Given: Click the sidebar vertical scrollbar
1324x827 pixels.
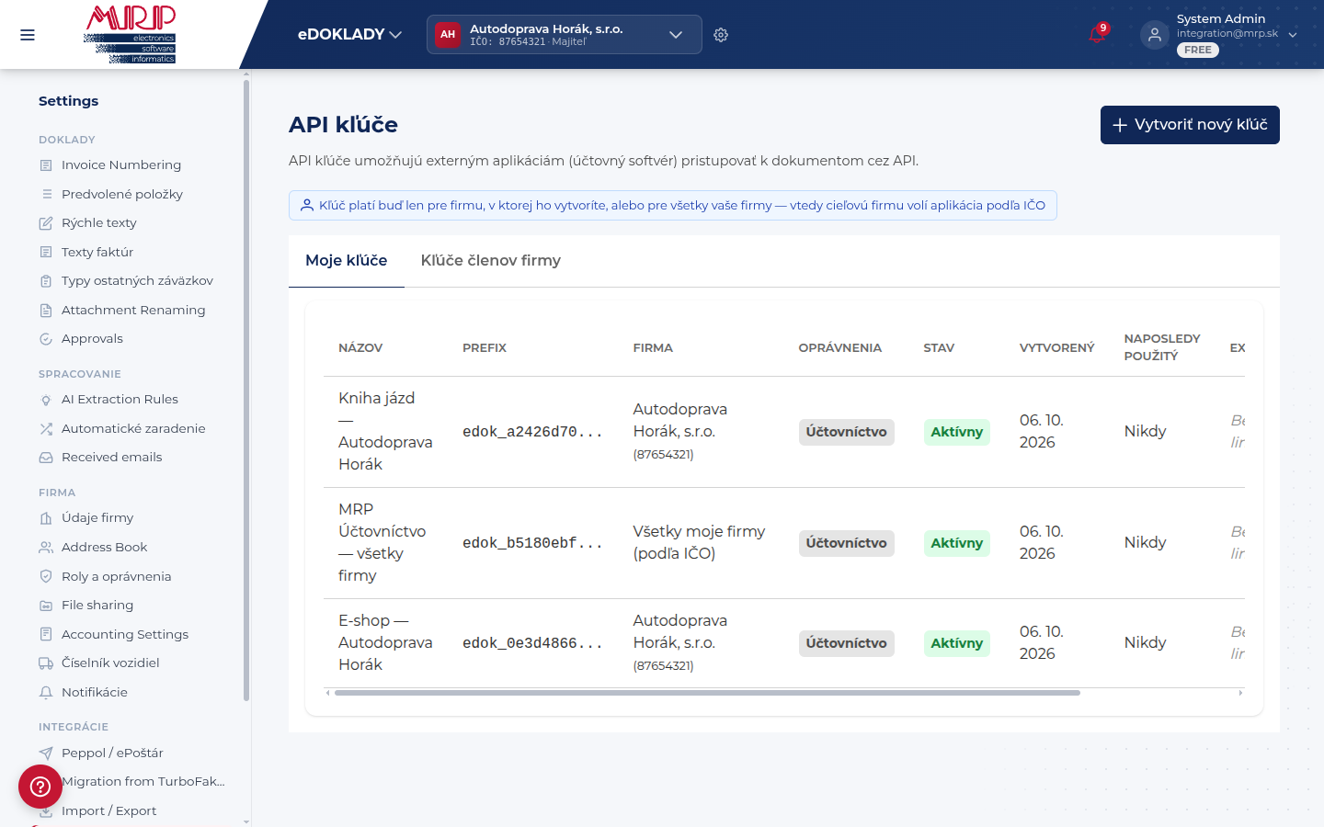Looking at the screenshot, I should tap(246, 391).
